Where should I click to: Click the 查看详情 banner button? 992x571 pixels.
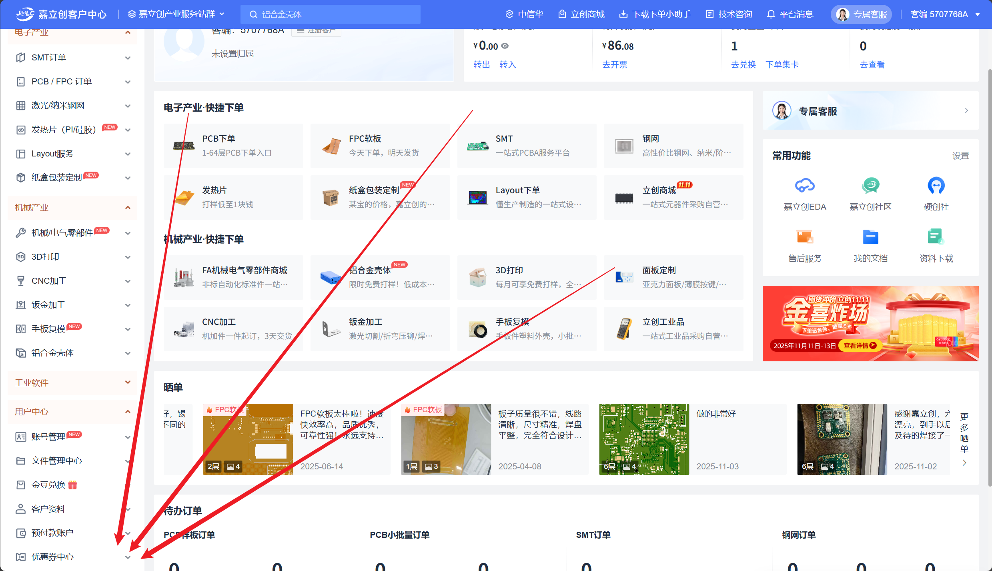[x=860, y=346]
